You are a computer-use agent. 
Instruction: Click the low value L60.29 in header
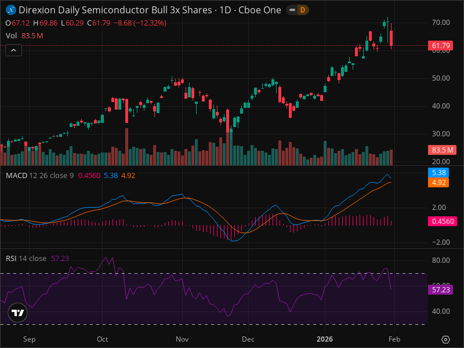pyautogui.click(x=72, y=23)
